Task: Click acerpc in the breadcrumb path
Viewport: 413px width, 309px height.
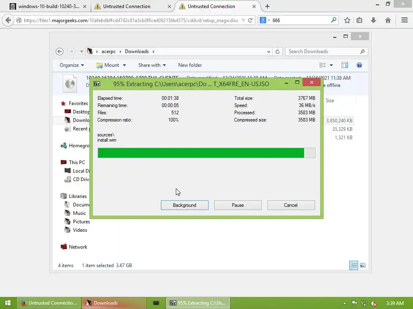Action: point(108,51)
